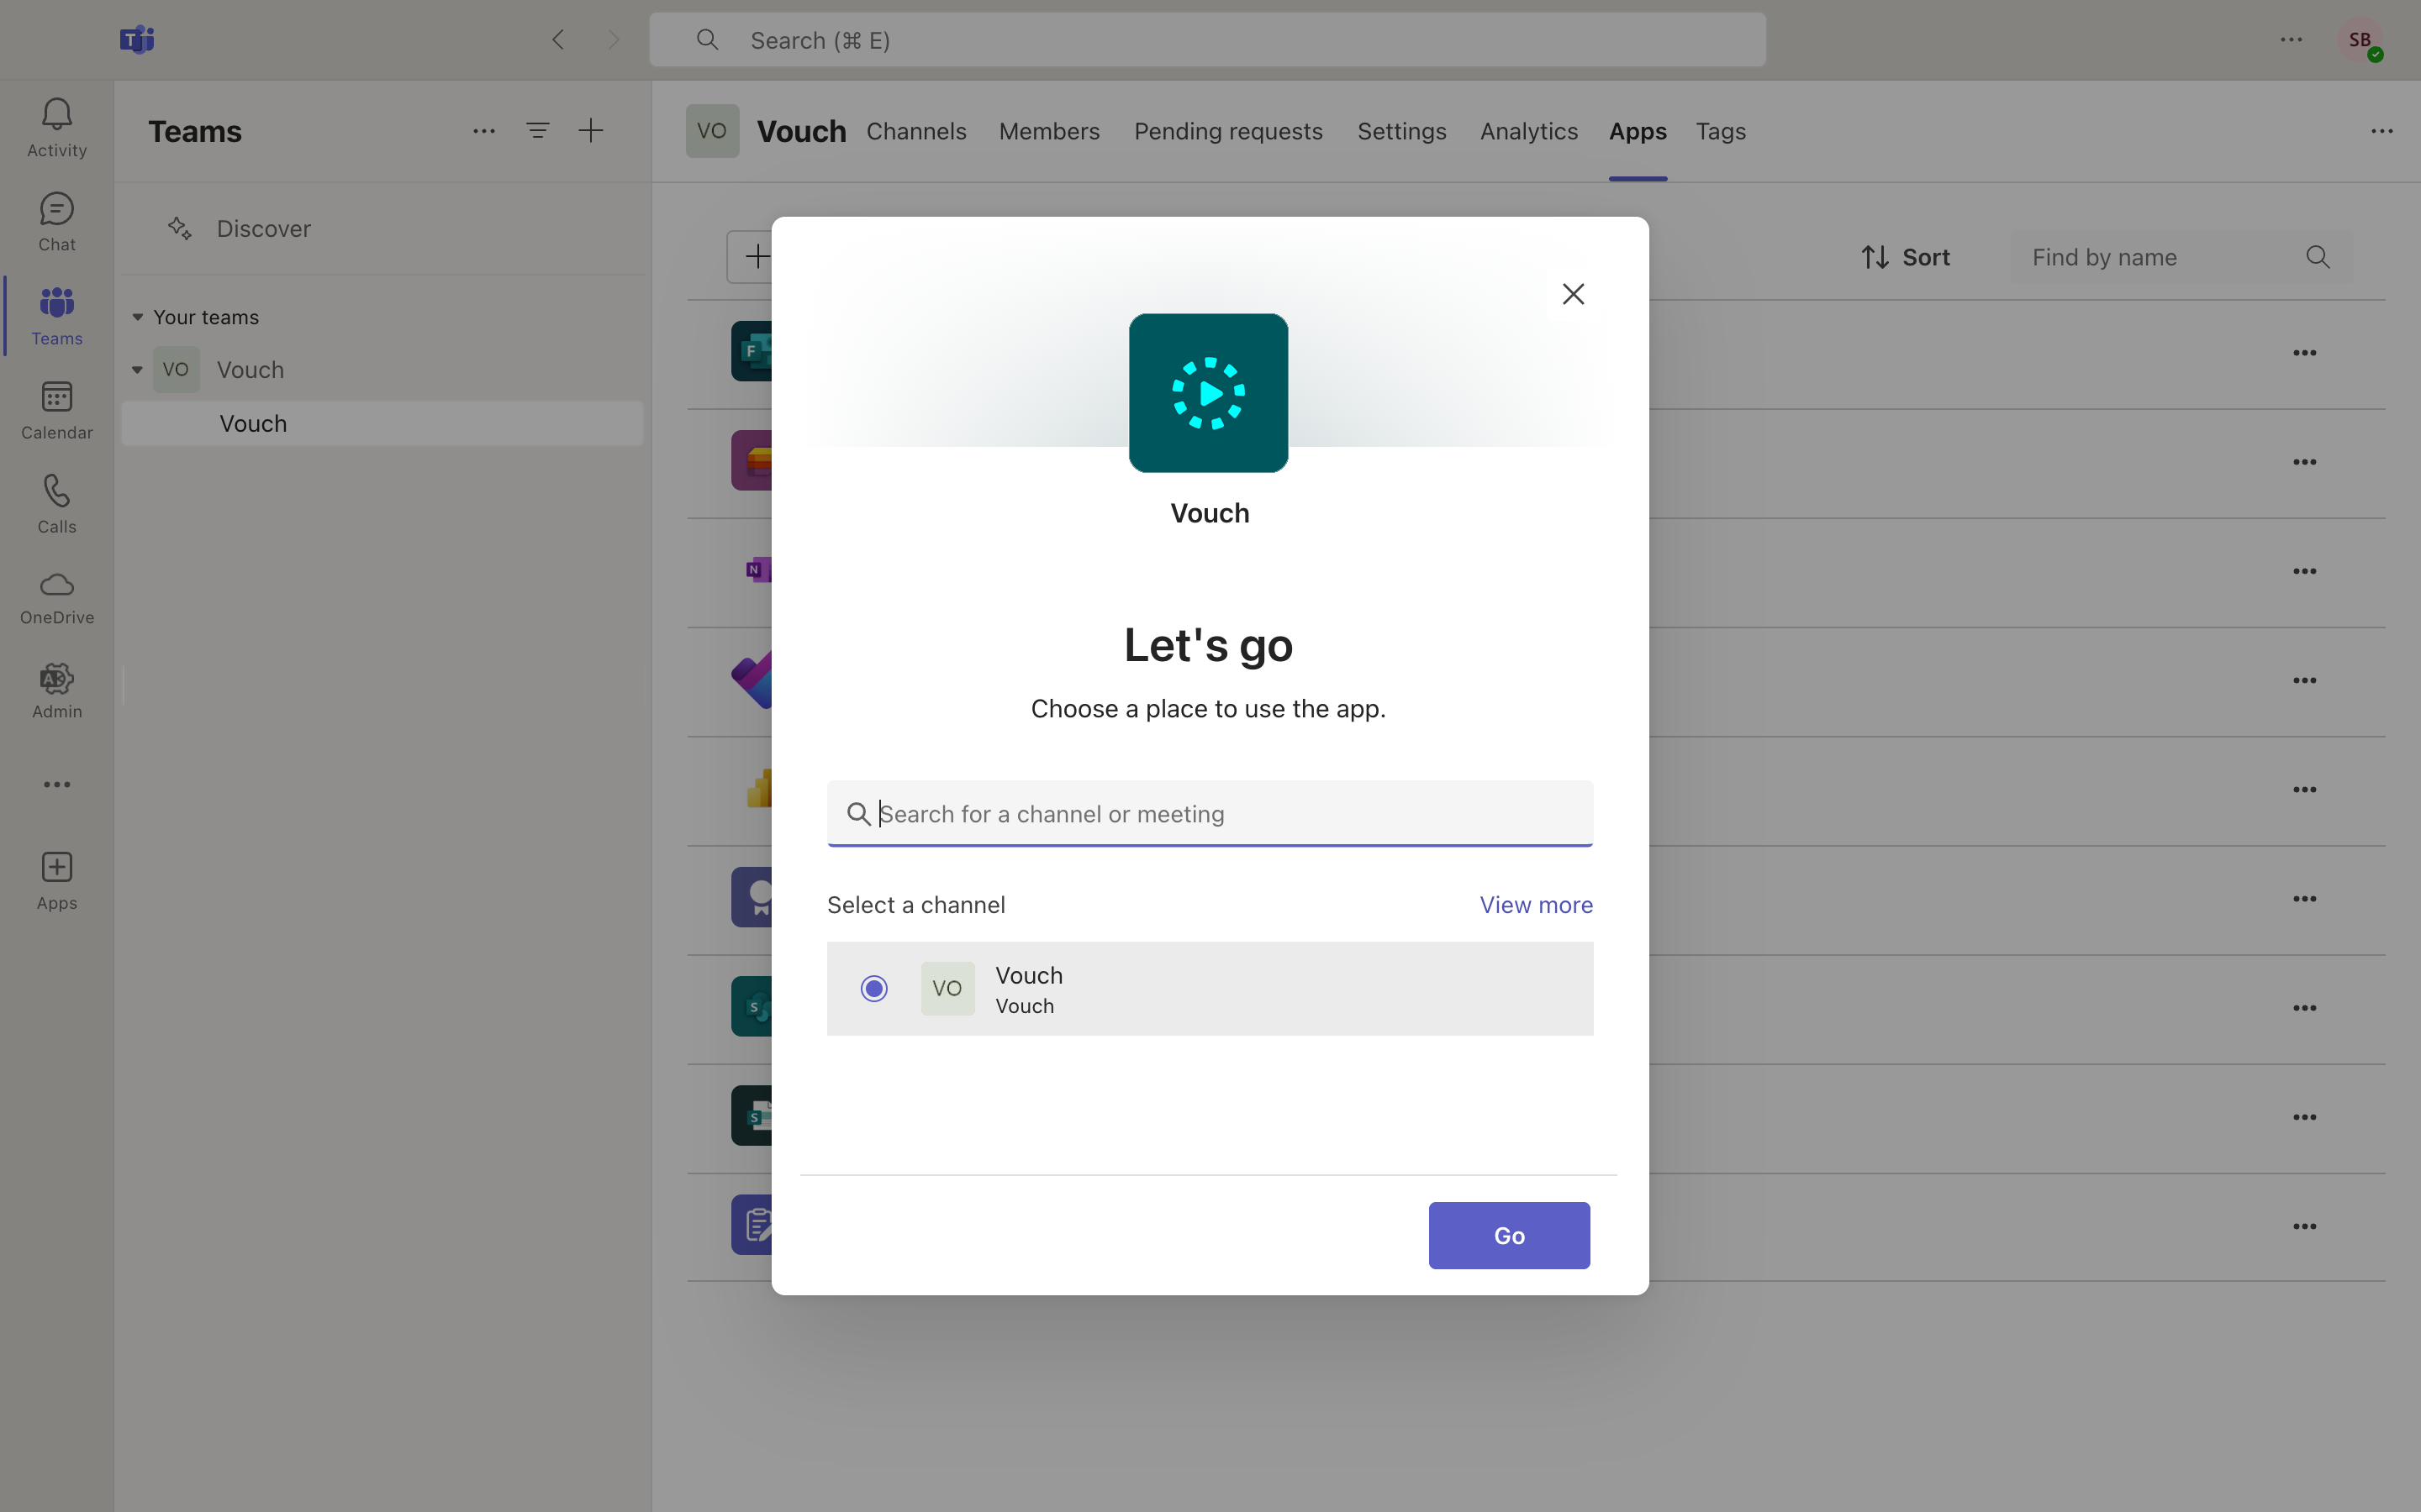Screen dimensions: 2421x1512
Task: Open the Calls phone icon
Action: (57, 503)
